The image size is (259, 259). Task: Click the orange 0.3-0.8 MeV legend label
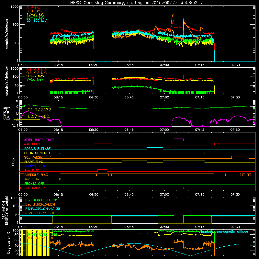click(x=37, y=73)
